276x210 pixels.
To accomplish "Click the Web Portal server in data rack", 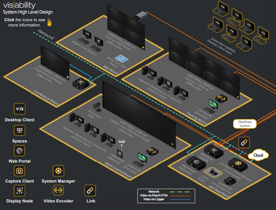I will (x=196, y=163).
